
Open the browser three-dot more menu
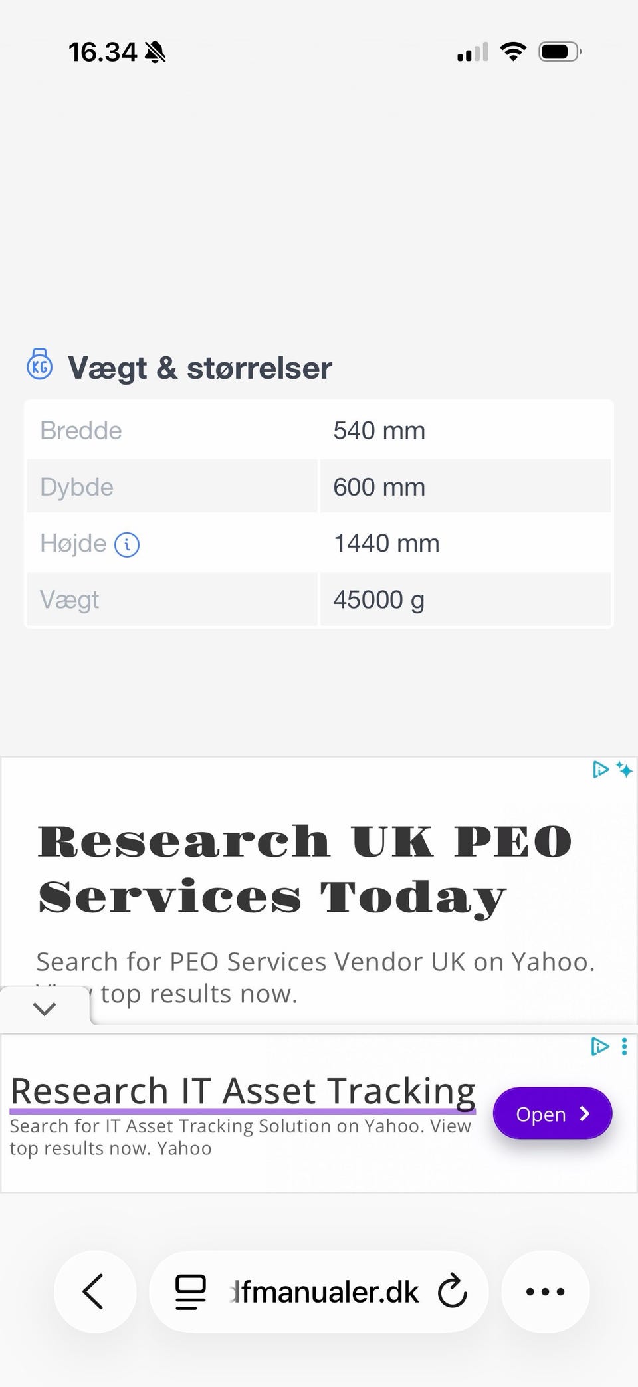tap(545, 1291)
